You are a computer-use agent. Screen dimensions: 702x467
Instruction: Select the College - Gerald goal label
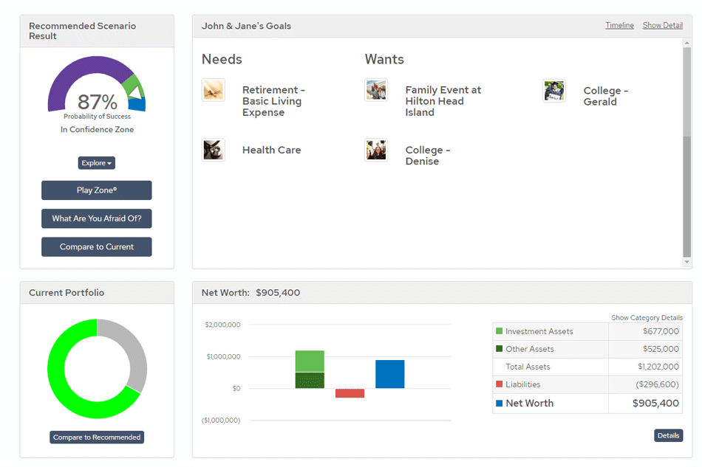[606, 96]
